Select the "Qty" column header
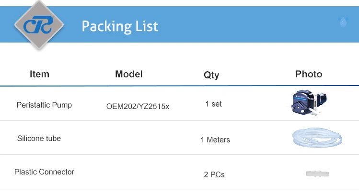359x195 pixels. pos(211,75)
